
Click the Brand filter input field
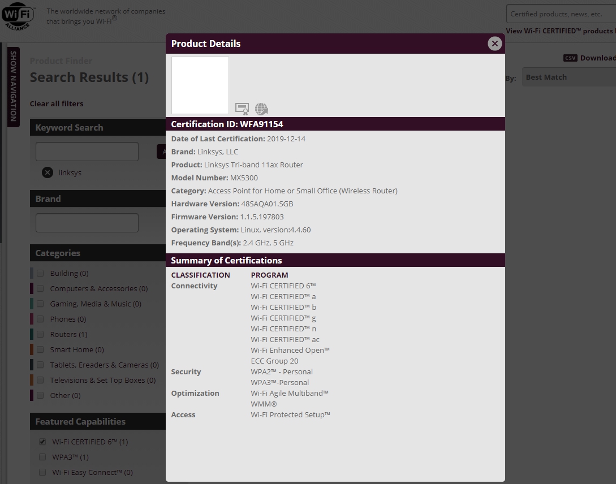click(87, 223)
